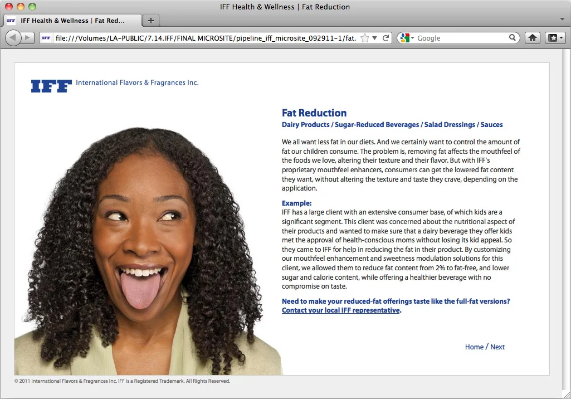The image size is (571, 399).
Task: Zoom the window with green button
Action: tap(32, 7)
